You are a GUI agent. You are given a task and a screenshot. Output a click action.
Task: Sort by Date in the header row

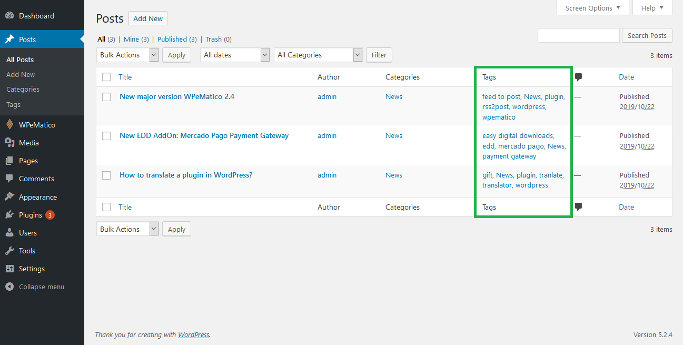(x=626, y=77)
